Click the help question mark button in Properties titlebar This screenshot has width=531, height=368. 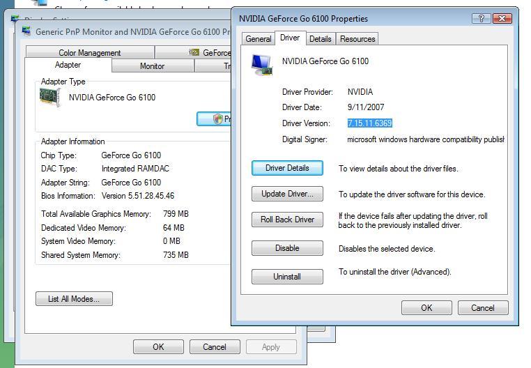[482, 18]
